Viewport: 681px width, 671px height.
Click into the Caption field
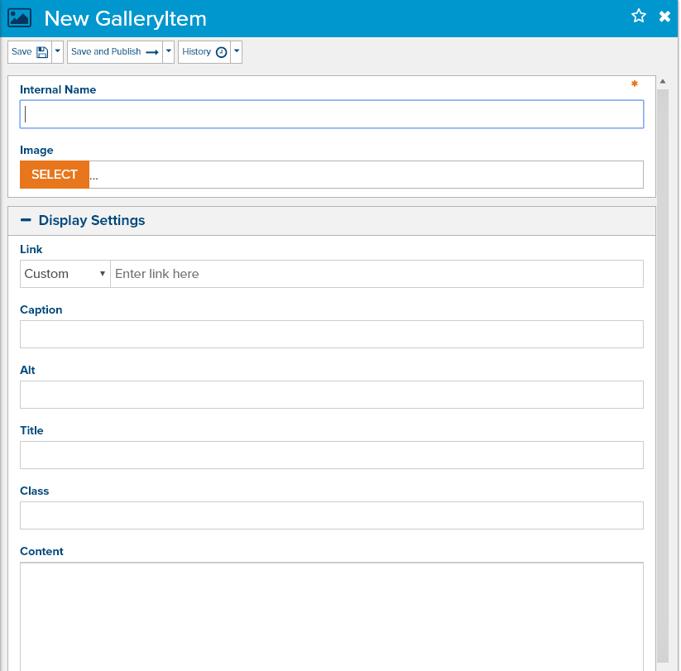331,334
